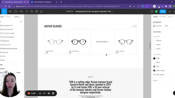Open the shape tools dropdown arrow
Screen dimensions: 175x98
point(17,11)
